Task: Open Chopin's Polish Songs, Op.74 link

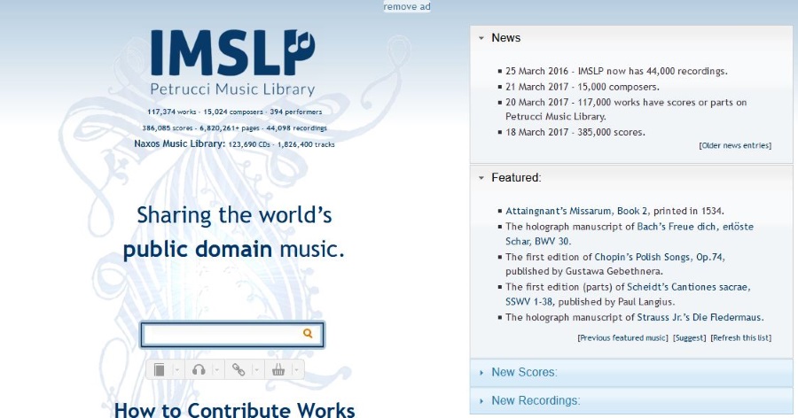Action: (x=659, y=257)
